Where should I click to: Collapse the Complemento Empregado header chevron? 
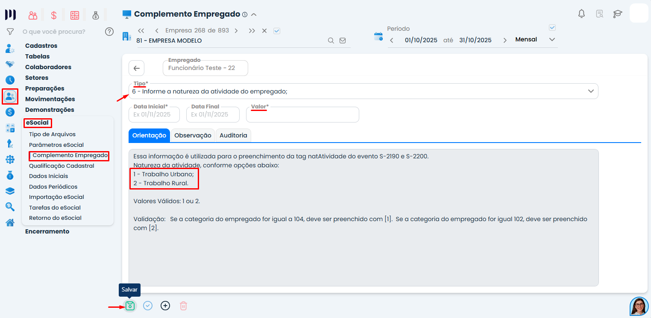click(x=254, y=15)
